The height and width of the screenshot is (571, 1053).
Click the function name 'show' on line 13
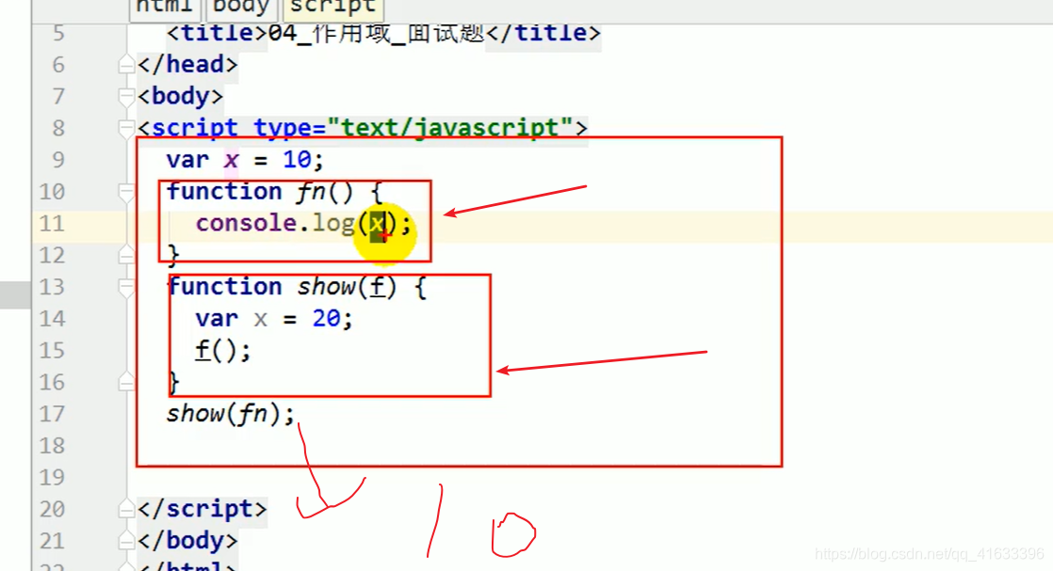point(327,287)
